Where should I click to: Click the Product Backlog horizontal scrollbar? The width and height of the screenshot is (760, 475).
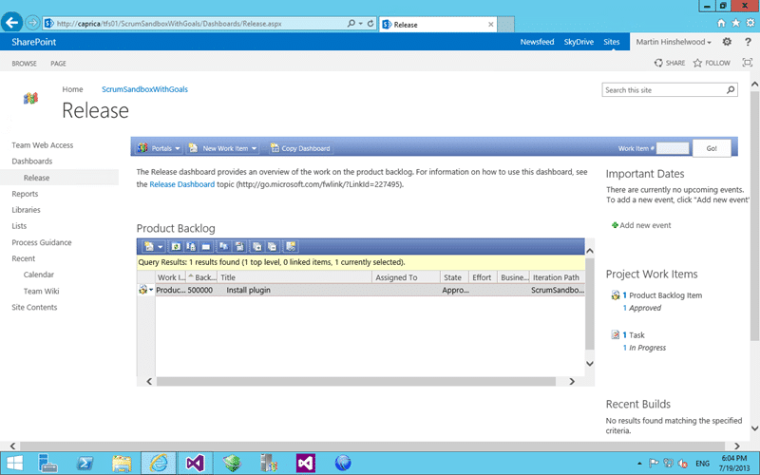click(x=355, y=382)
